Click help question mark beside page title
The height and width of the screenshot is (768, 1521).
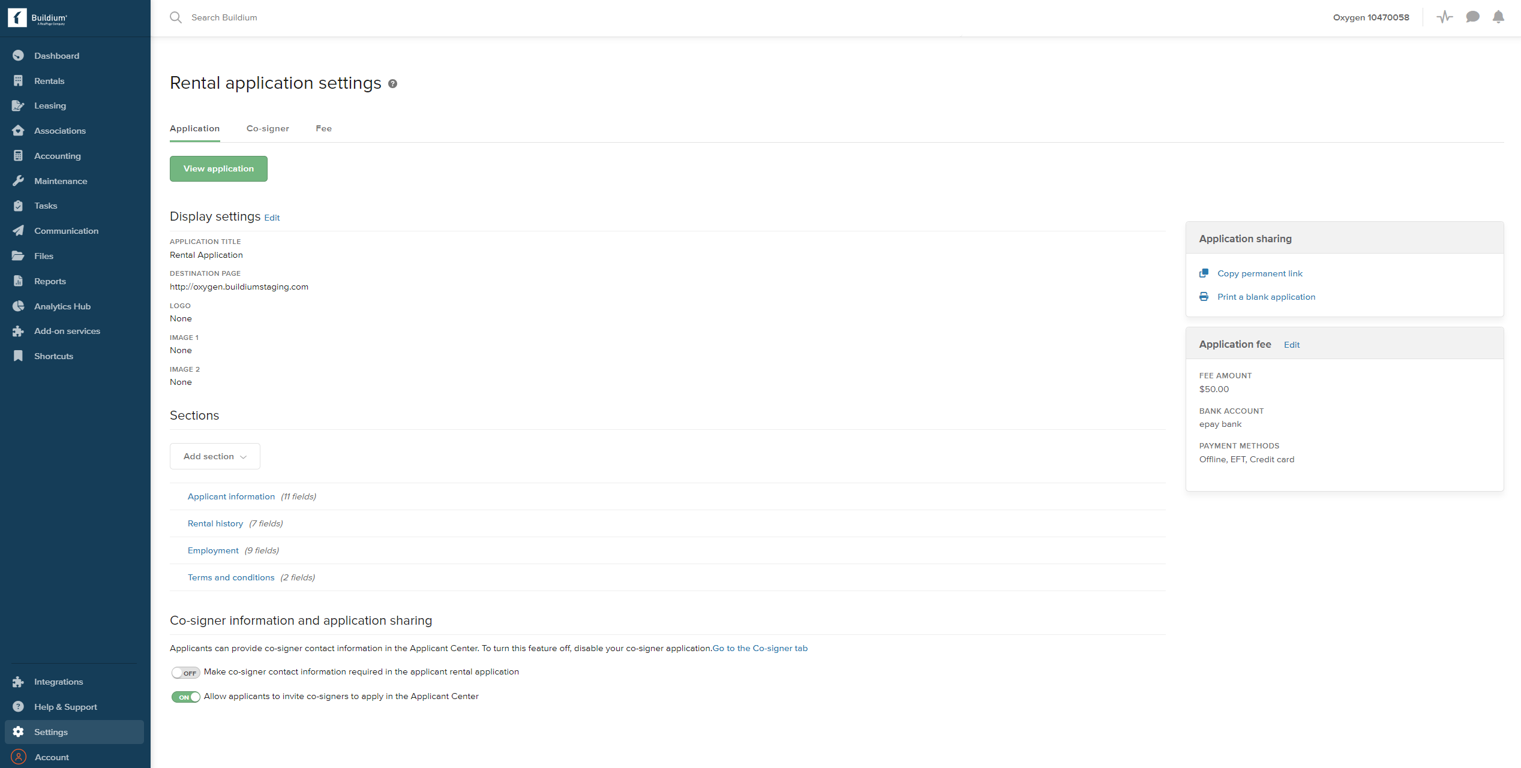[x=392, y=84]
